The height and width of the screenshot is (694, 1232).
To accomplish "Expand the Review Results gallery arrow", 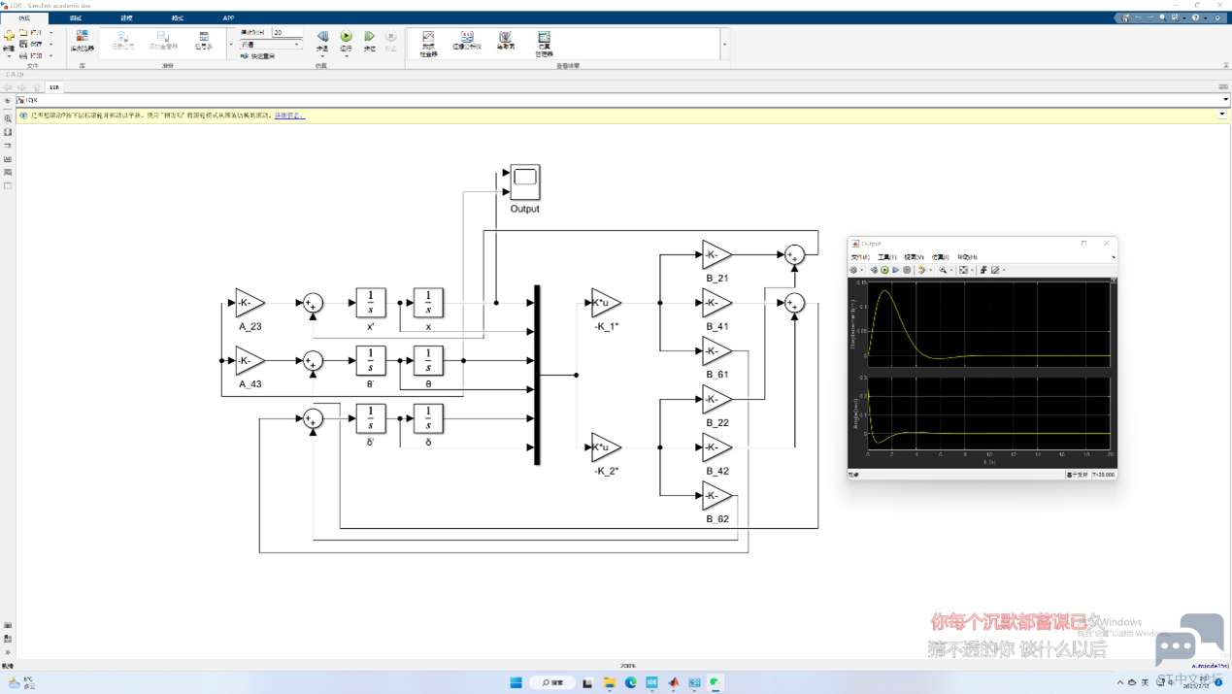I will tap(724, 44).
